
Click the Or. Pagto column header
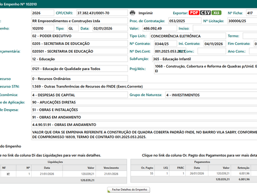pos(147,168)
